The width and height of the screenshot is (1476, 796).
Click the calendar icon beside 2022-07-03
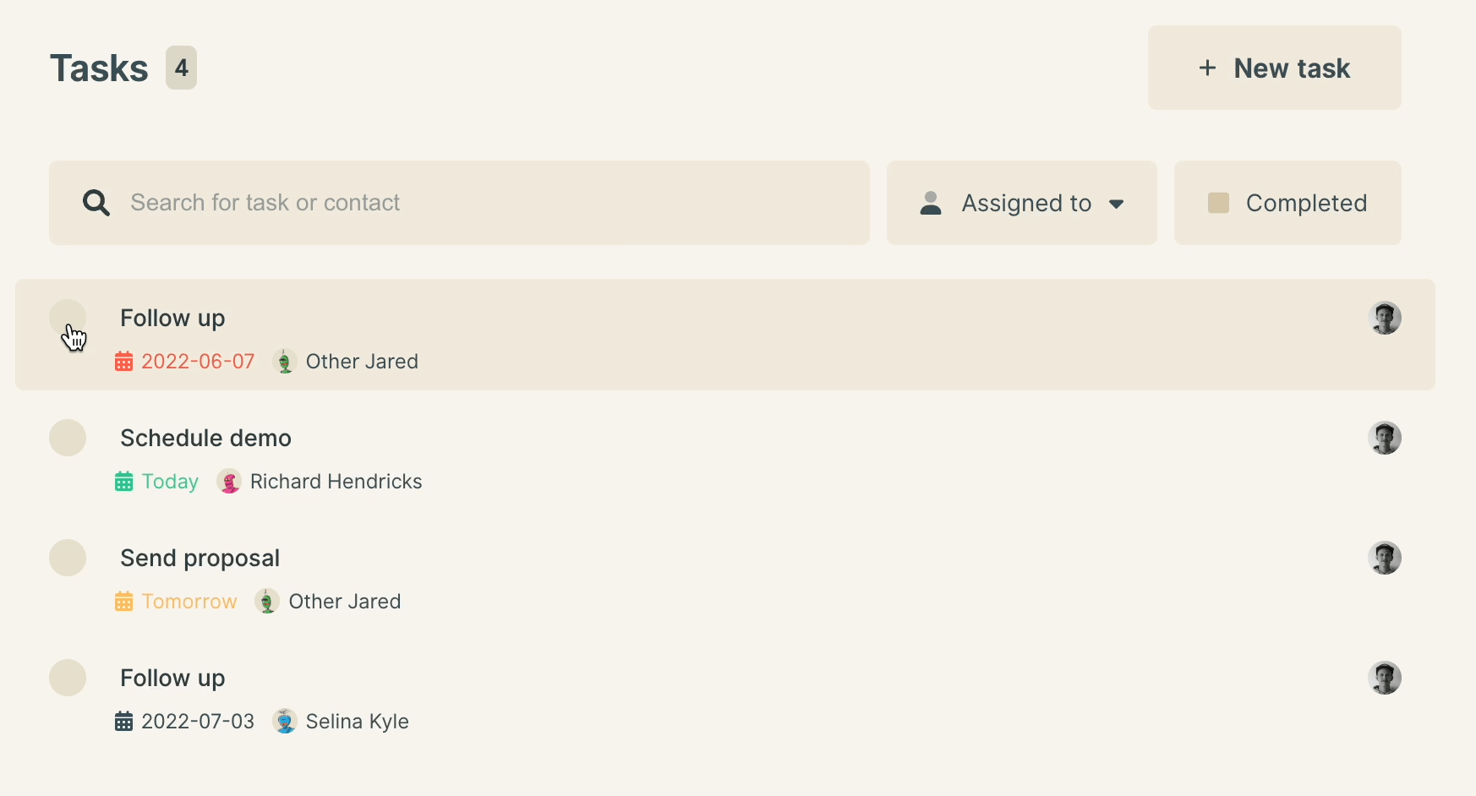point(123,721)
